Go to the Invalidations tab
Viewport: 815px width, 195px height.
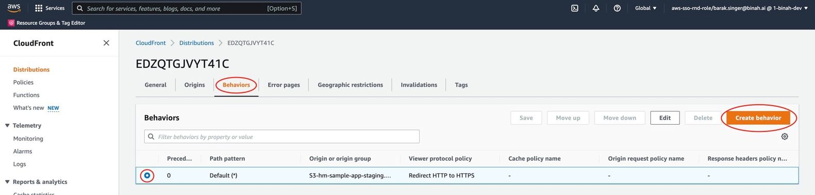(419, 85)
